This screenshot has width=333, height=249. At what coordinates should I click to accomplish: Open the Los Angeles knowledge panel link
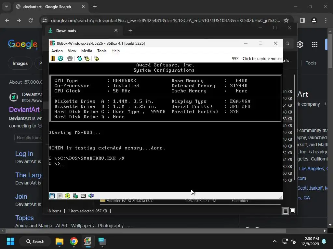click(312, 169)
